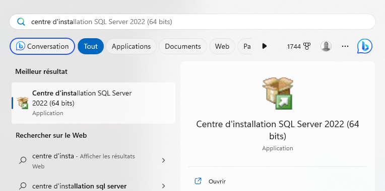Click the small package icon in best result

pos(23,103)
